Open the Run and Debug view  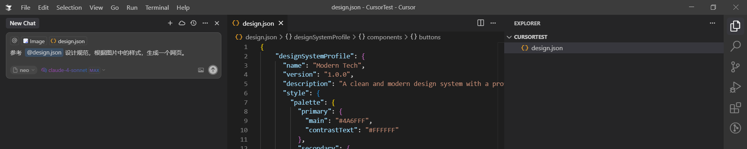tap(735, 87)
